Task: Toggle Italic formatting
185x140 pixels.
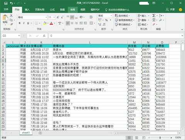Action: (24, 23)
